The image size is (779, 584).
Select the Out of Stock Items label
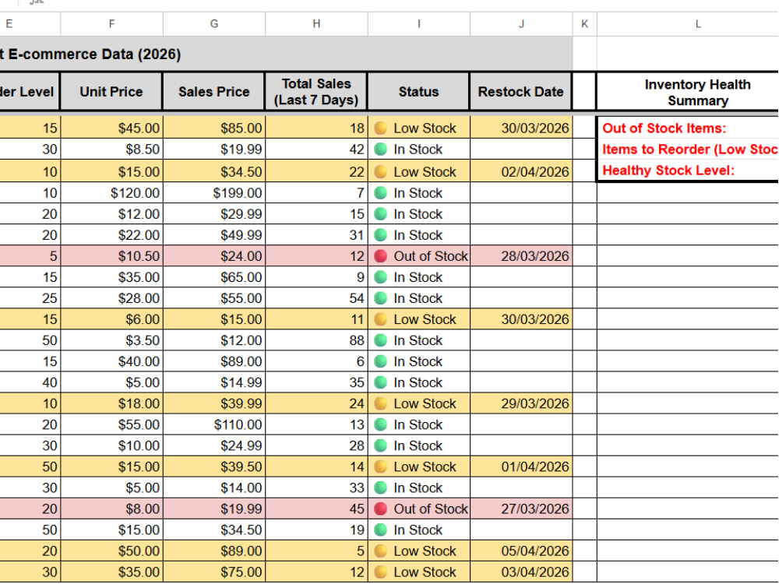pyautogui.click(x=688, y=128)
